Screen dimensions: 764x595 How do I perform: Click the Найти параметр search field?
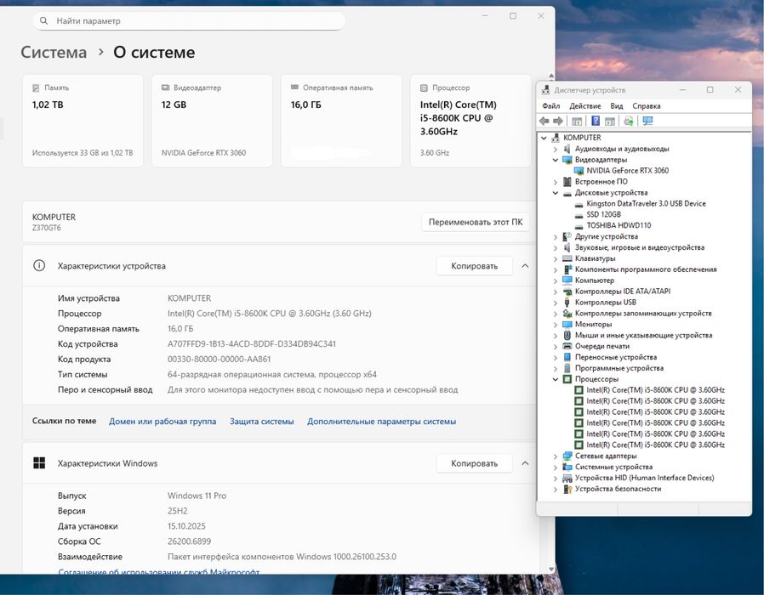(x=189, y=21)
